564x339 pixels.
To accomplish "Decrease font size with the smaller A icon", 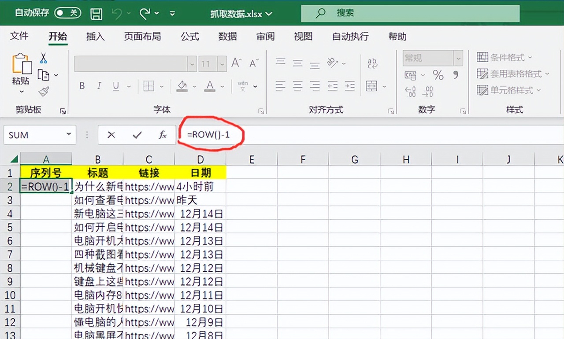I will pos(254,64).
